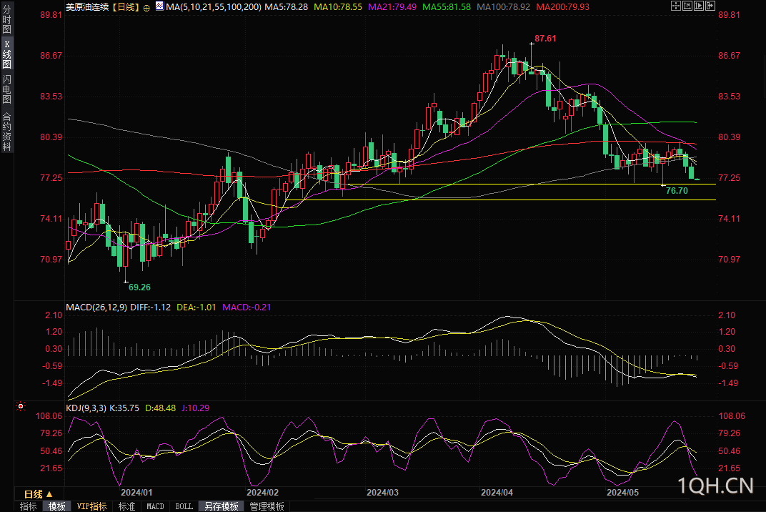
Task: Click the orange circle-plus icon beside 日线
Action: [x=146, y=8]
